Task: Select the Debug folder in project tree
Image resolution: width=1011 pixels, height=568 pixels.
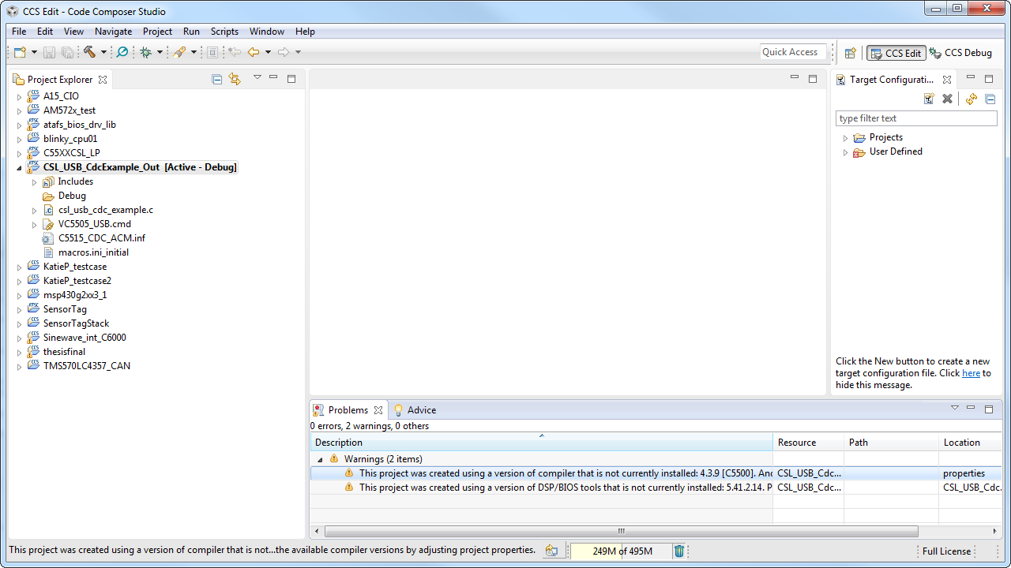Action: tap(72, 196)
